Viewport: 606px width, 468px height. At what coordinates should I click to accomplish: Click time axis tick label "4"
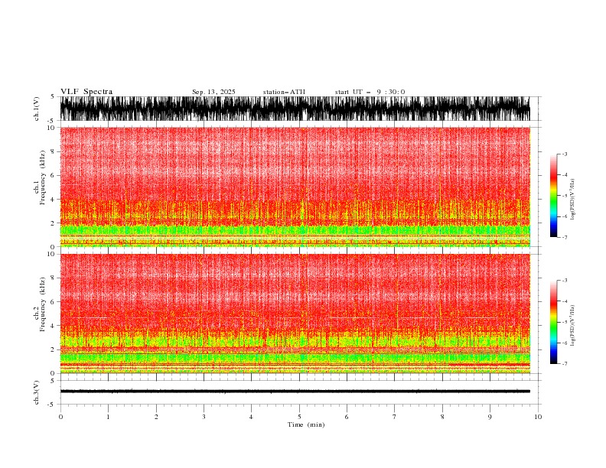click(x=251, y=417)
